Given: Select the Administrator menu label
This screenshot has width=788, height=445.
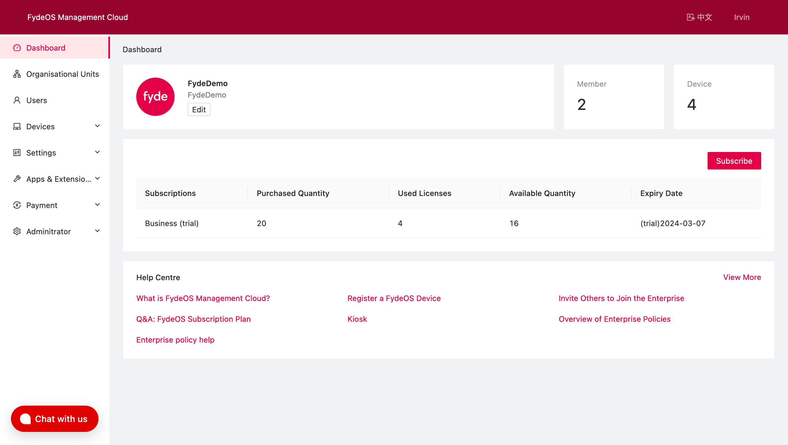Looking at the screenshot, I should click(x=48, y=232).
